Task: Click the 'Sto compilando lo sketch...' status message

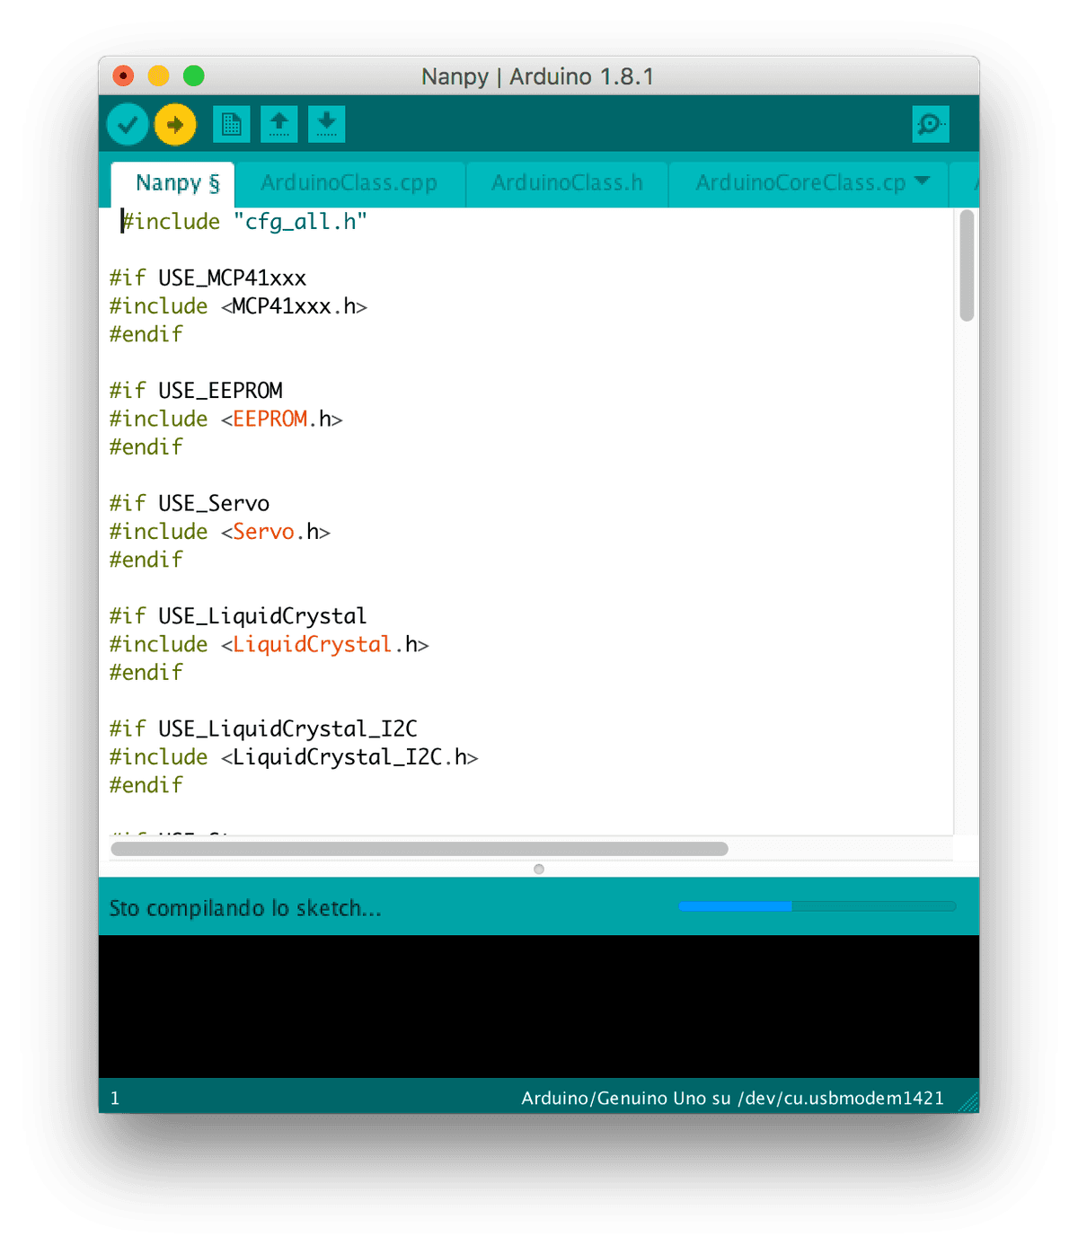Action: click(245, 908)
